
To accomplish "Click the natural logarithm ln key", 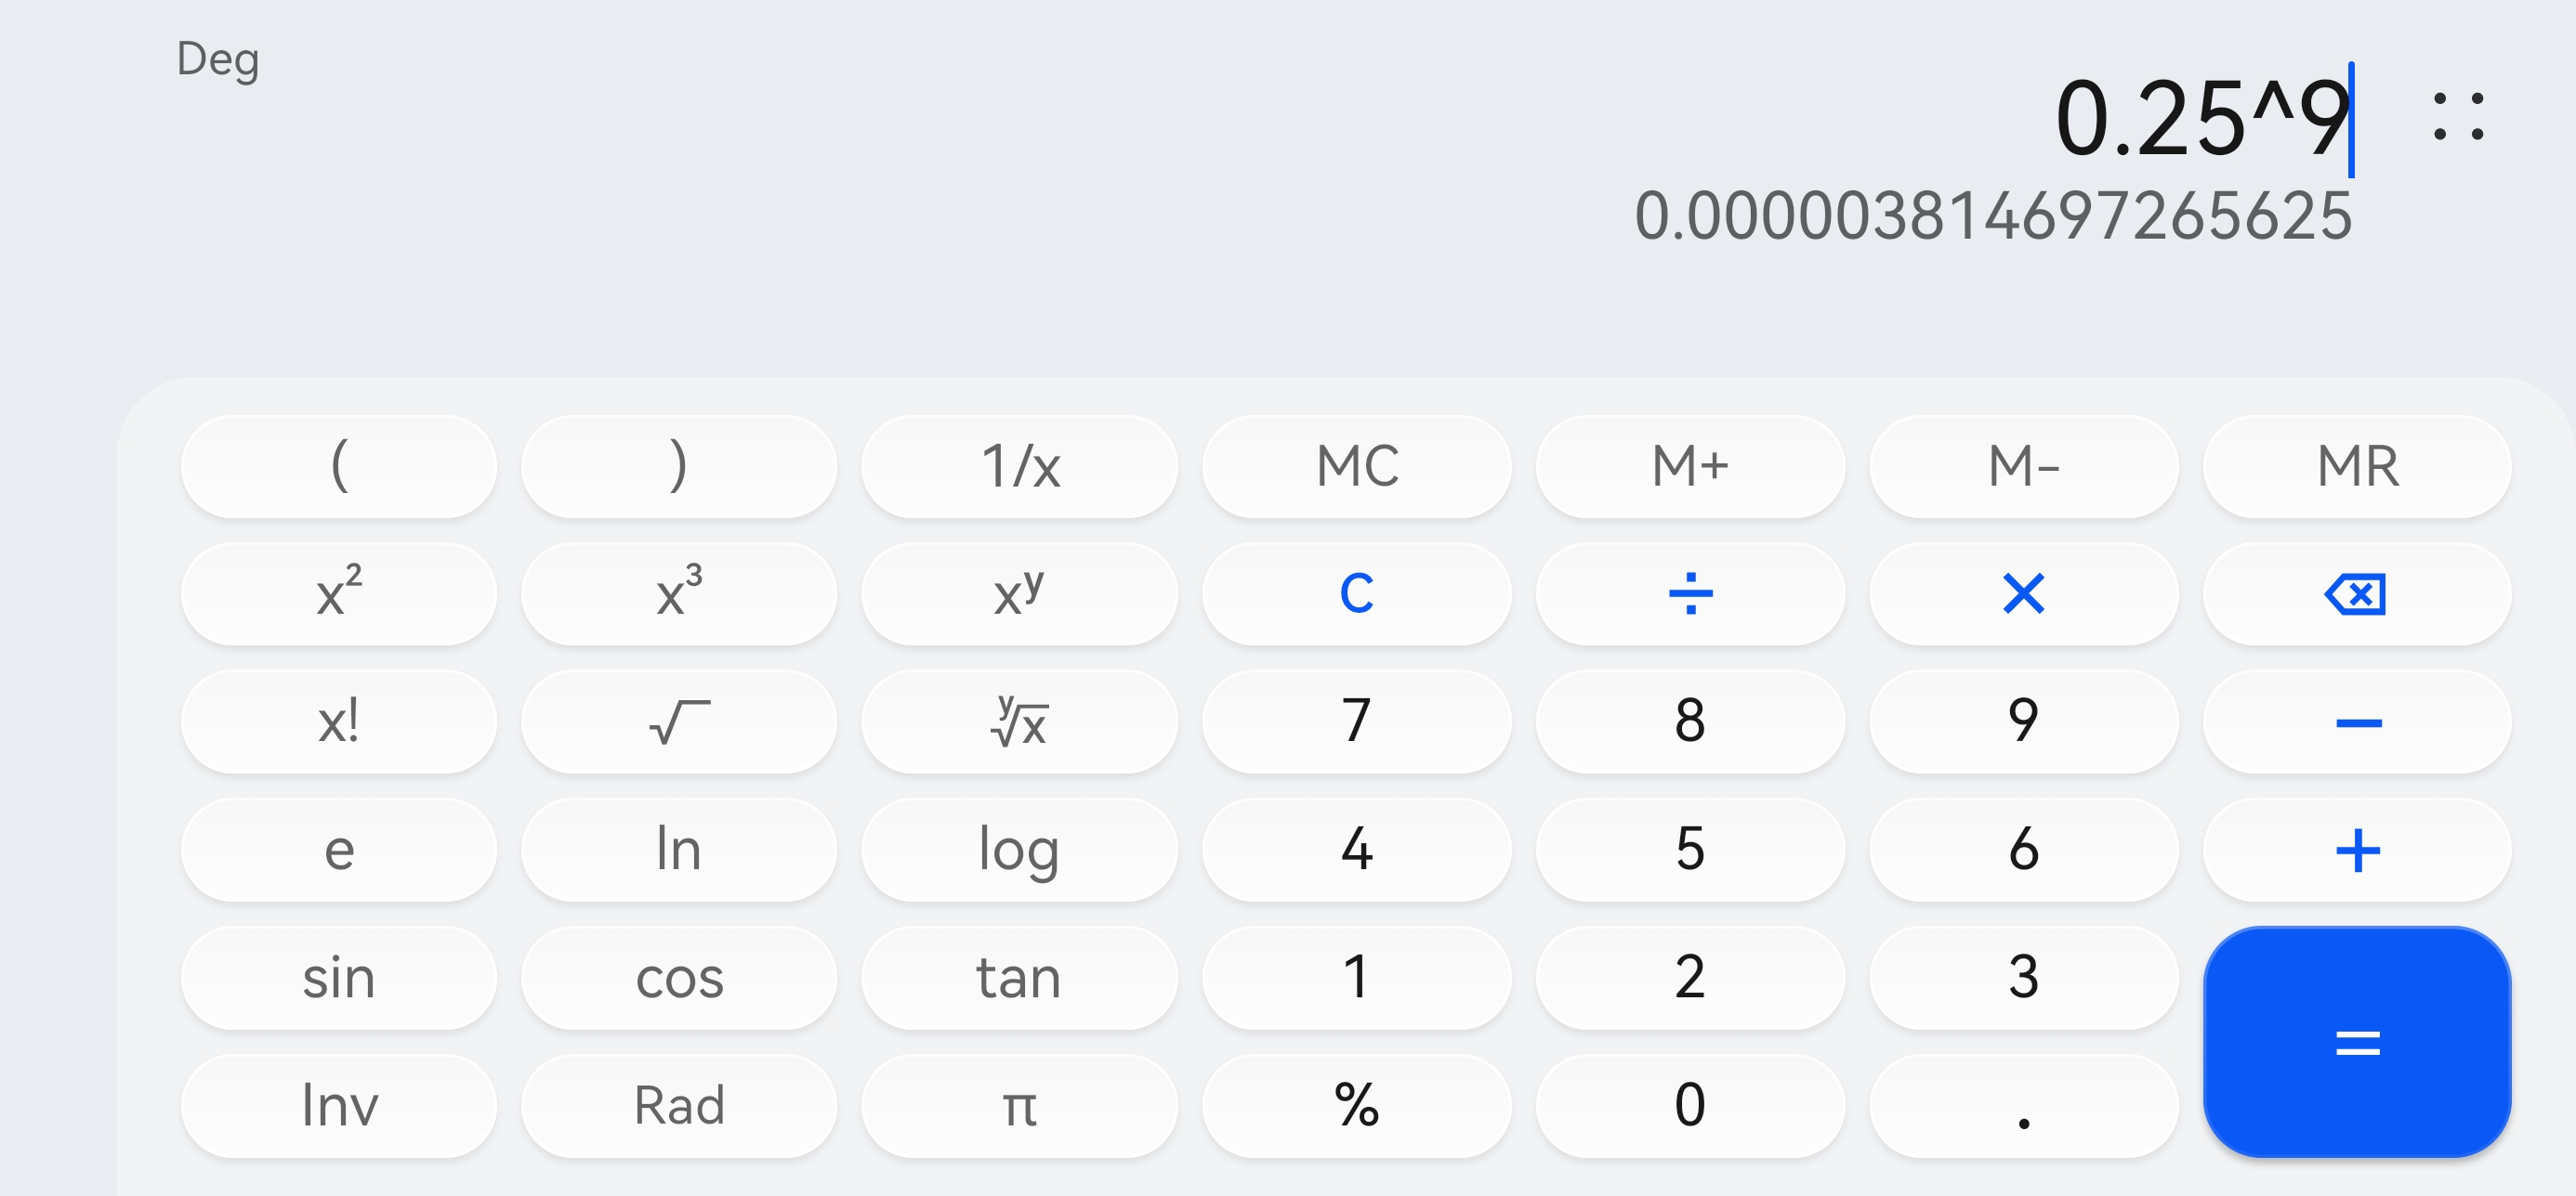I will [678, 851].
